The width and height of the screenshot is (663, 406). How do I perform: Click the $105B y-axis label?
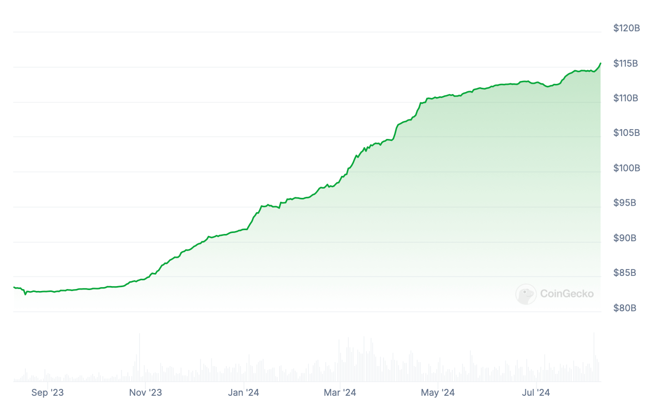pyautogui.click(x=626, y=133)
